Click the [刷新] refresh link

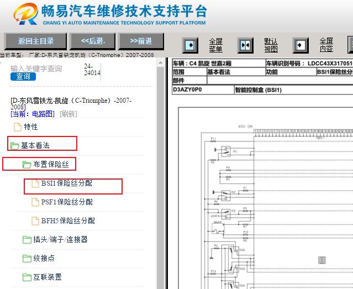(x=69, y=114)
